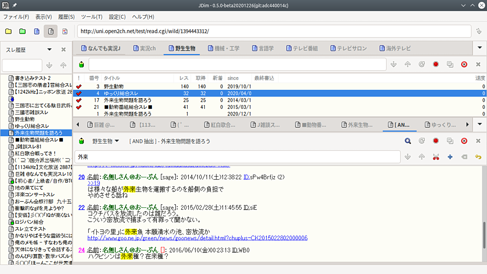Toggle the image view toolbar button

click(x=65, y=31)
